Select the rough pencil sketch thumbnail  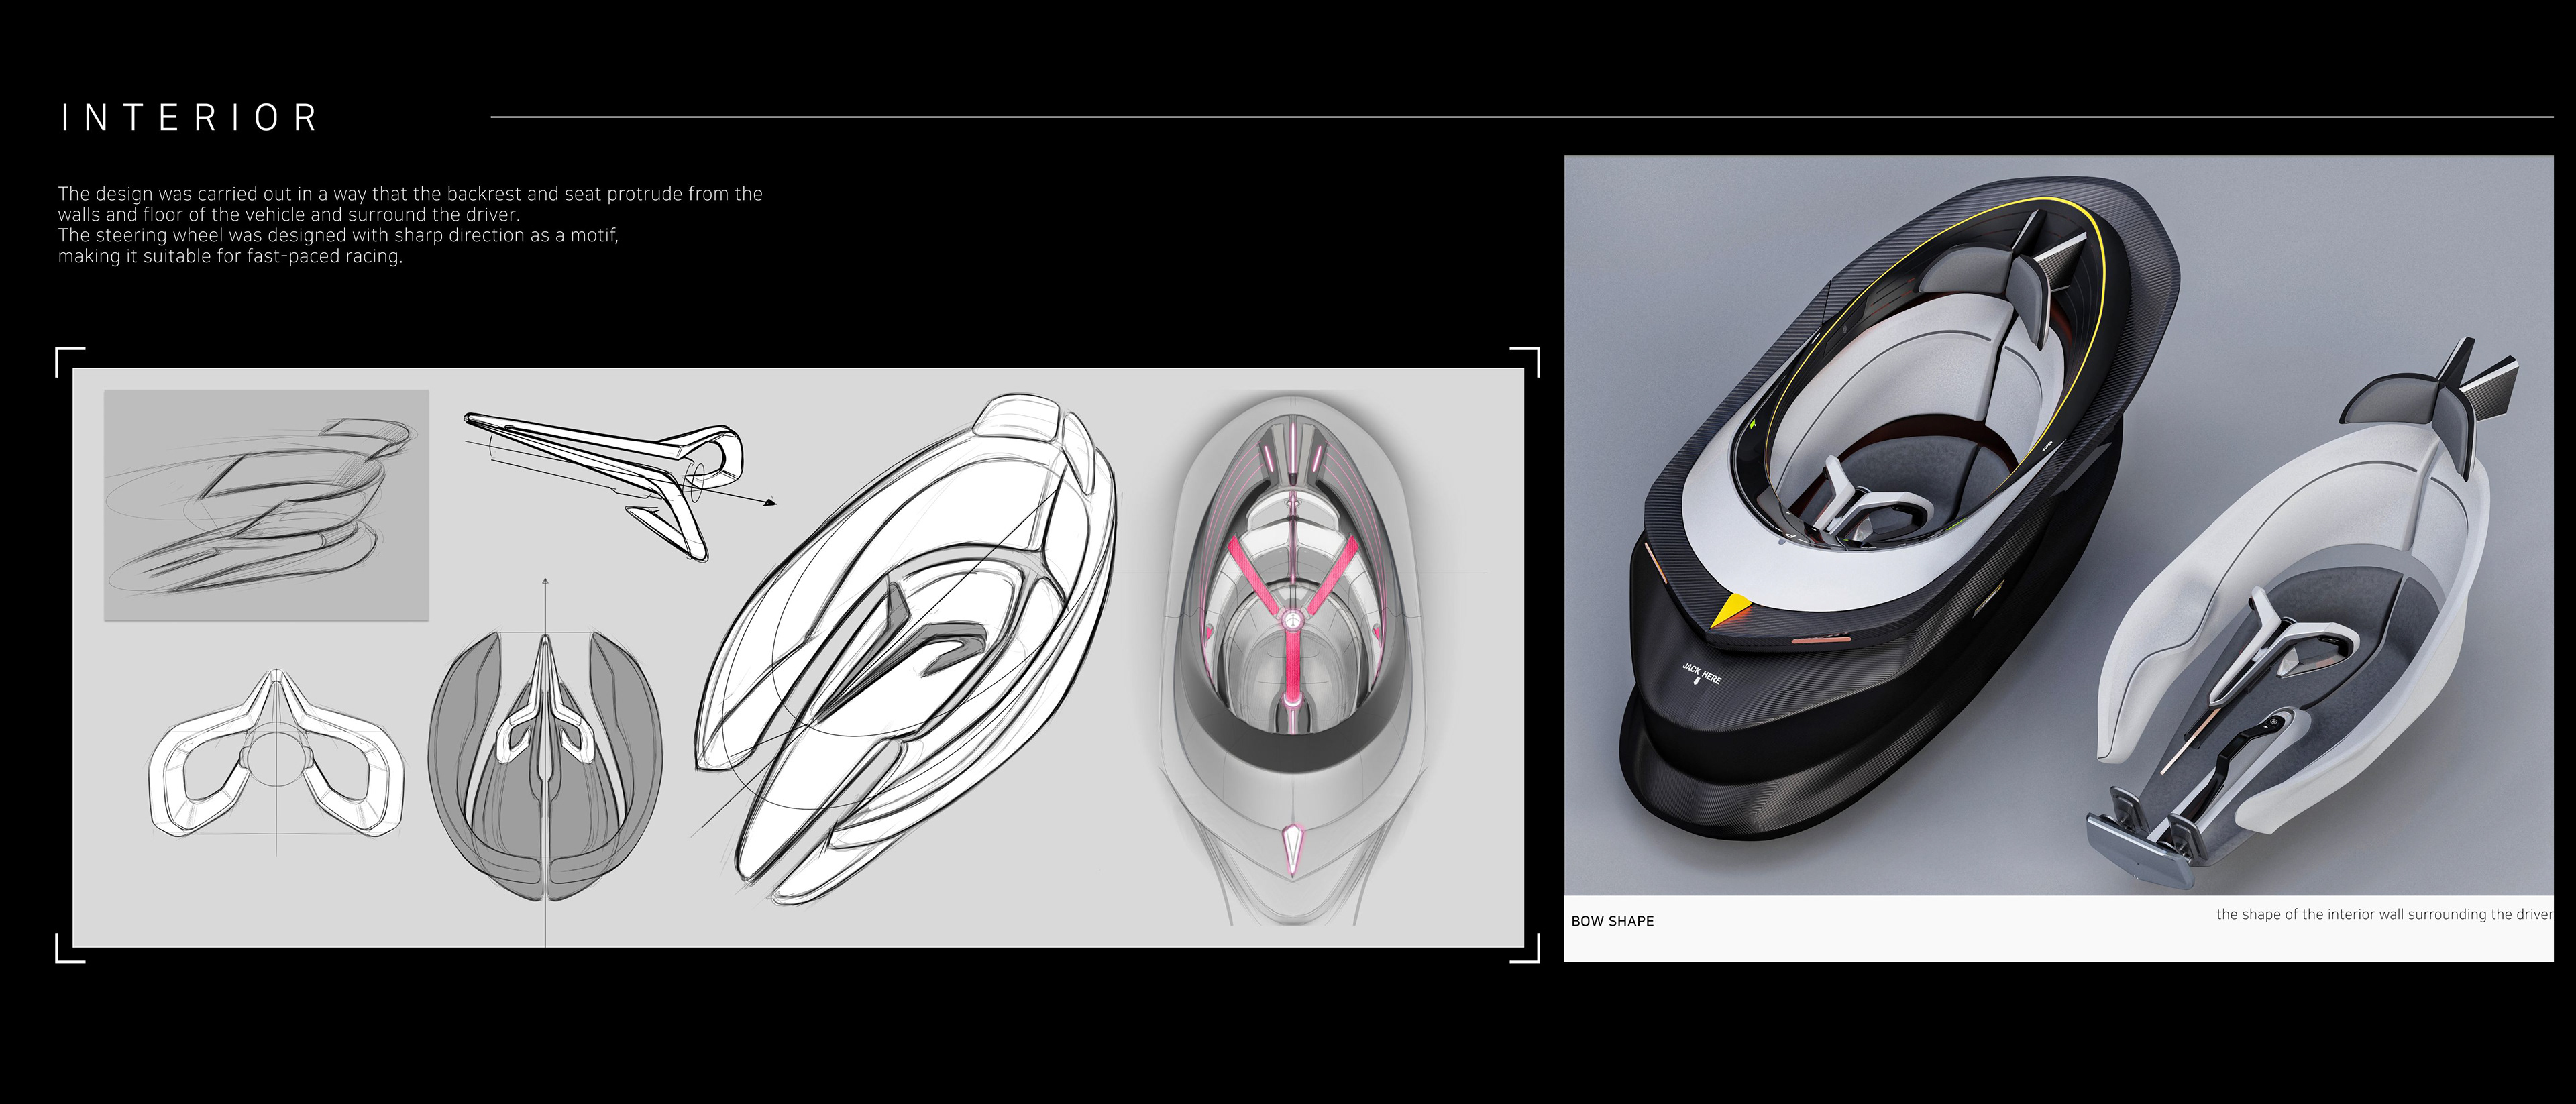tap(266, 504)
